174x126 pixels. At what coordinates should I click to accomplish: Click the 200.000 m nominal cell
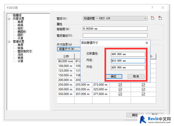(x=66, y=80)
